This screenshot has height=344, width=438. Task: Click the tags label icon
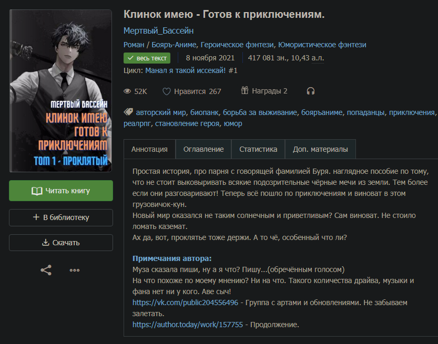(128, 112)
